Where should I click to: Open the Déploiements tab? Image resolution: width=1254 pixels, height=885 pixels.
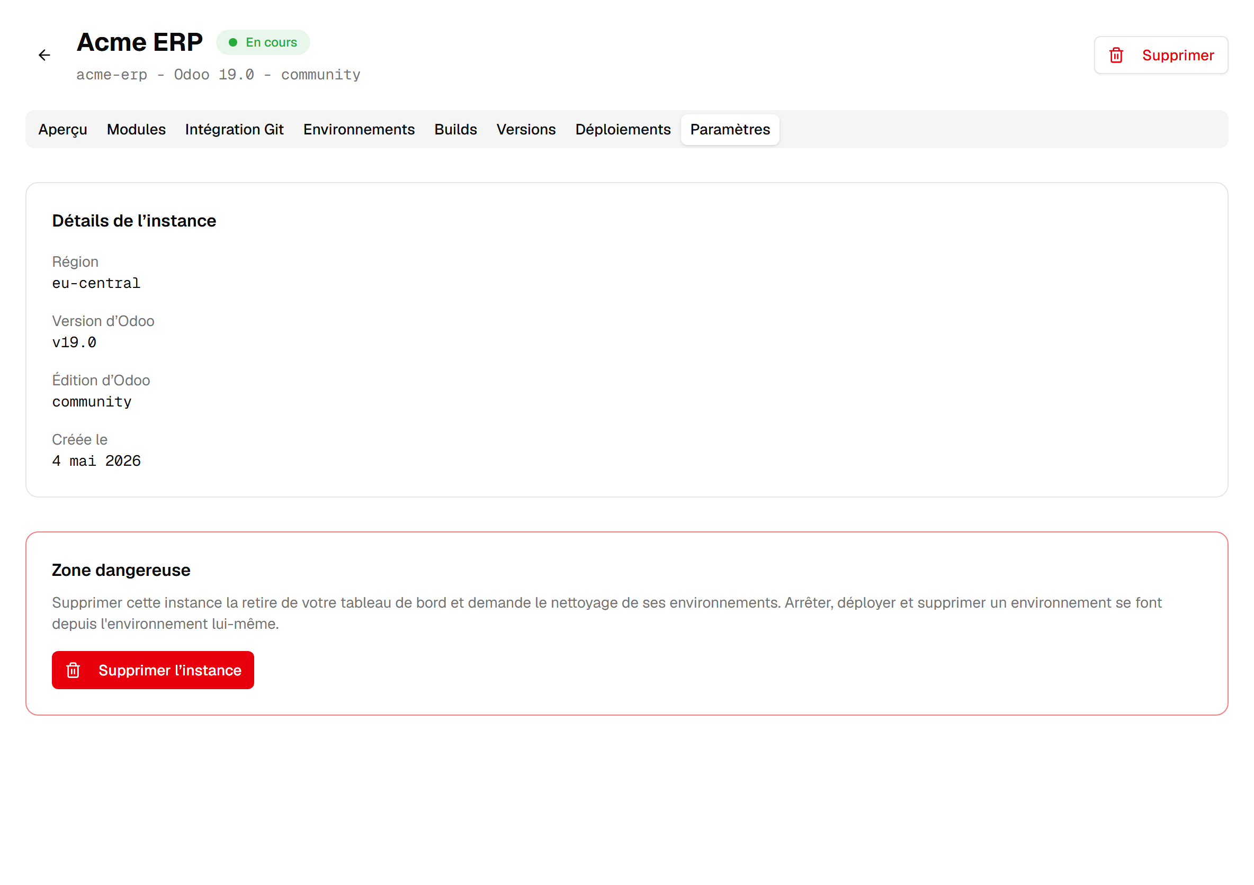click(623, 129)
